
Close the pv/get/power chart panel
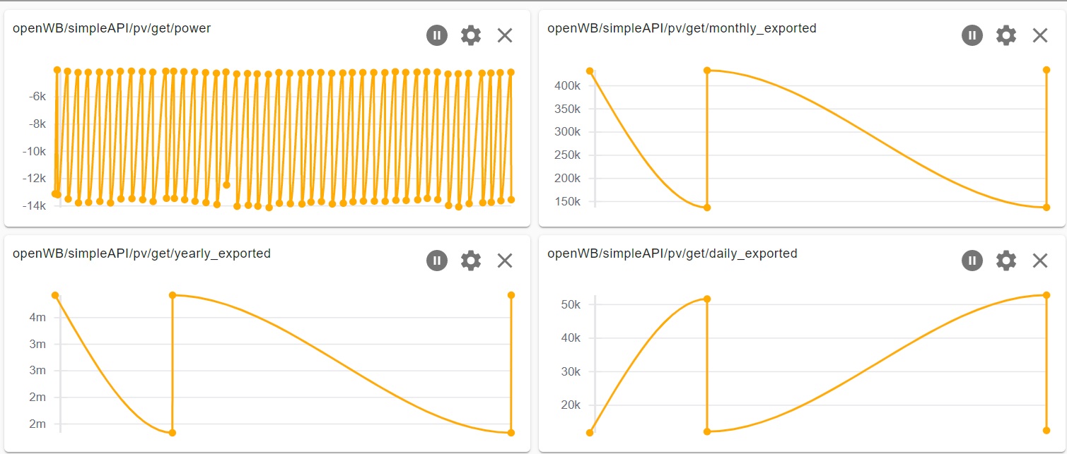pos(505,35)
